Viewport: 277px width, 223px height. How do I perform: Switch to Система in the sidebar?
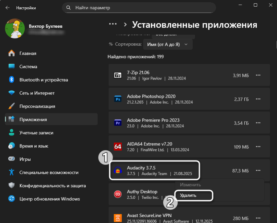(x=12, y=66)
